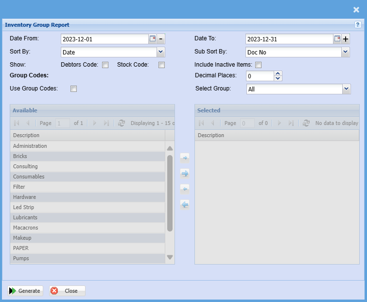Check the Use Group Codes box
This screenshot has width=367, height=302.
click(74, 89)
